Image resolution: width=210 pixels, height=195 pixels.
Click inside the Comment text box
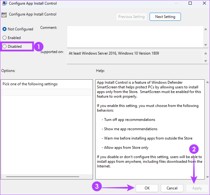pyautogui.click(x=135, y=37)
